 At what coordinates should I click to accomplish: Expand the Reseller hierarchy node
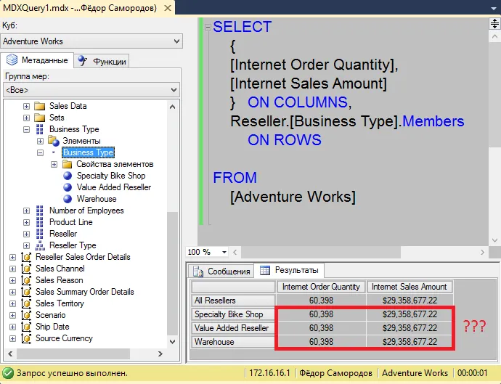pyautogui.click(x=27, y=234)
